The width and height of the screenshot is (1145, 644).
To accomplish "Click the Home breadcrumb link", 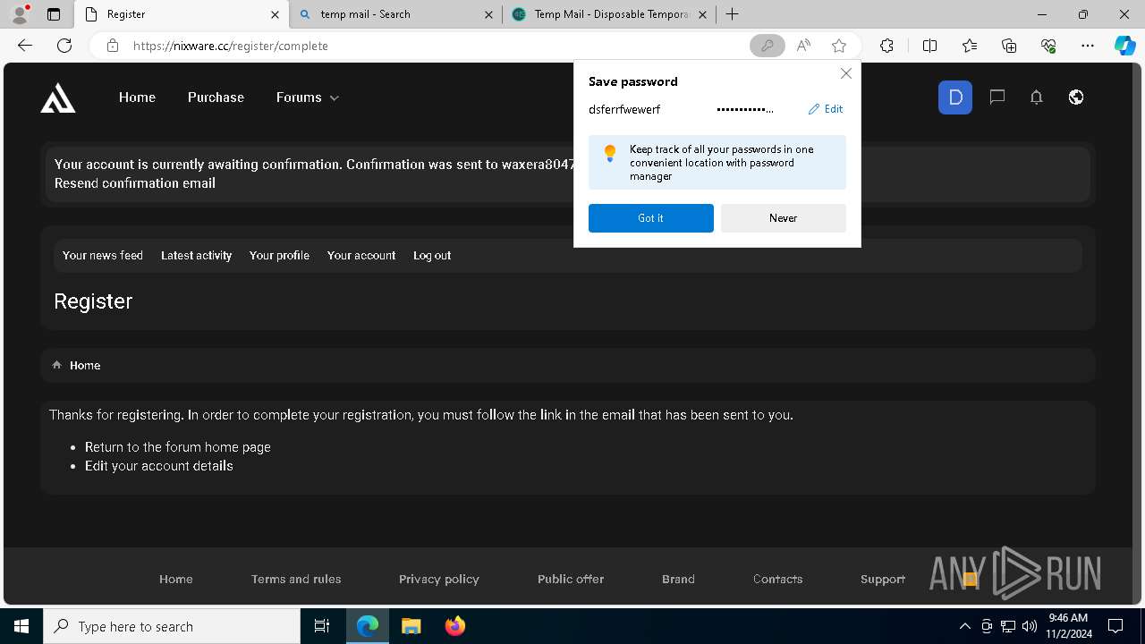I will click(x=85, y=365).
